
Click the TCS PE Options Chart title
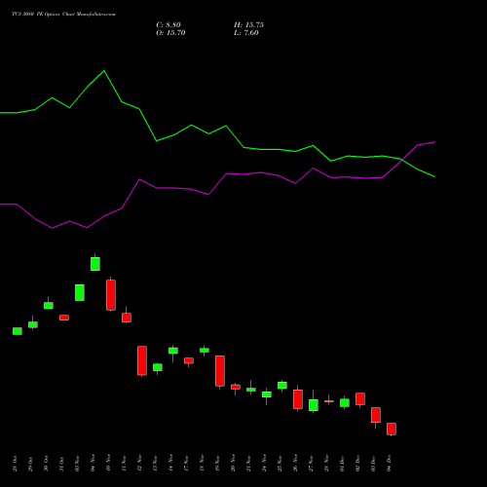point(63,15)
